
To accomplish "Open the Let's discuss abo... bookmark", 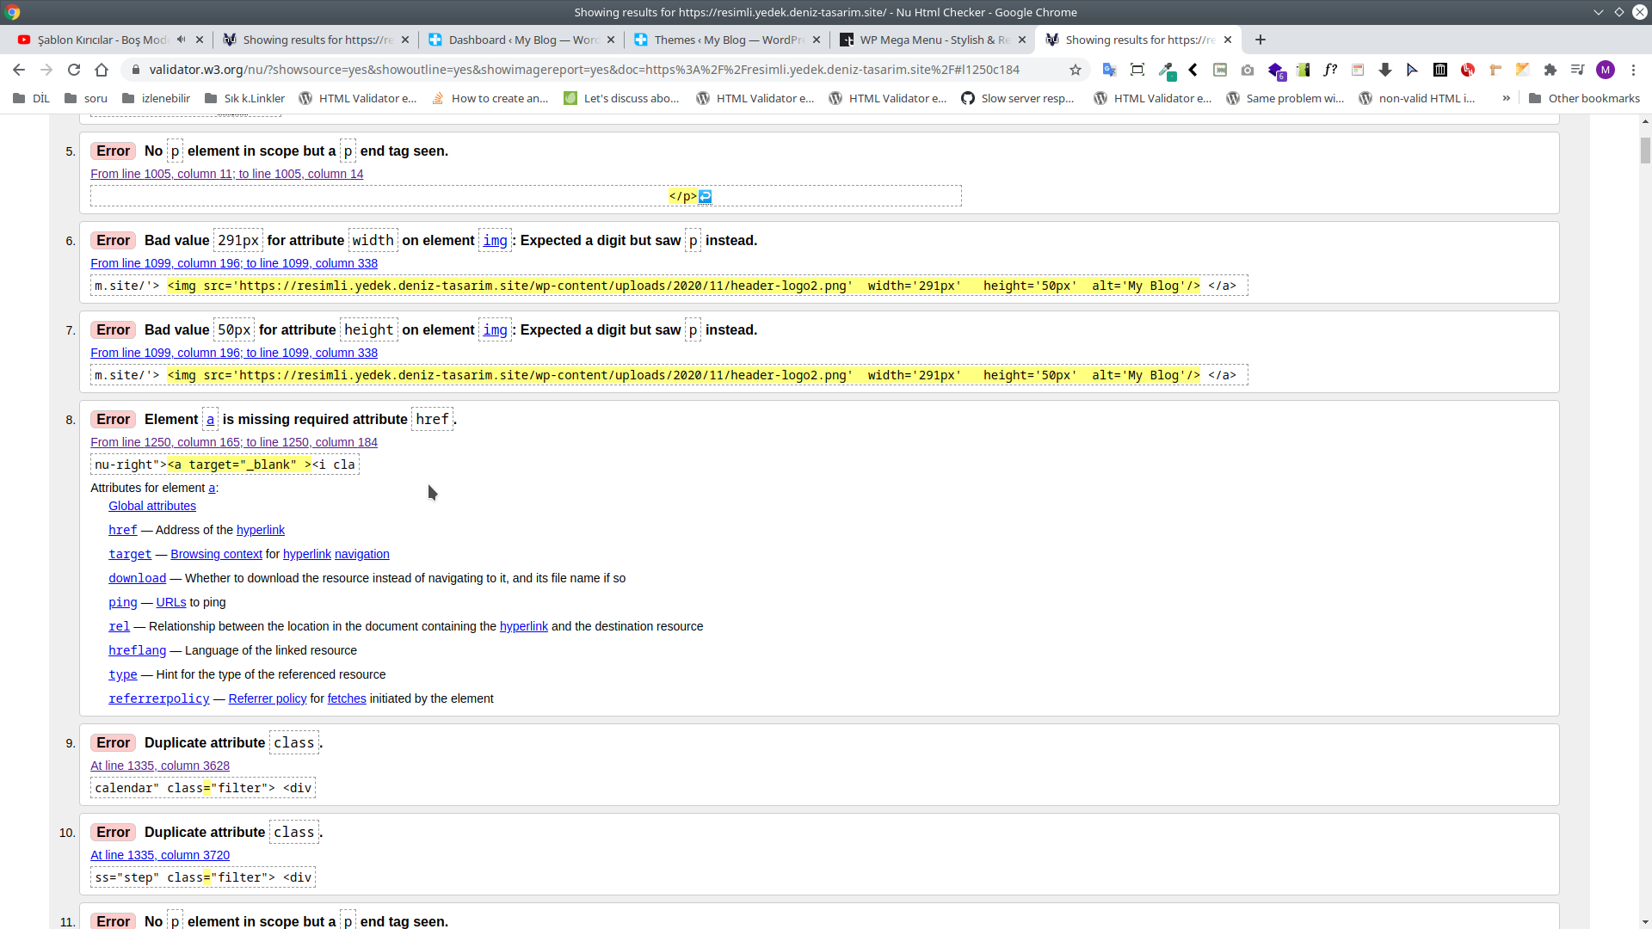I will point(621,98).
